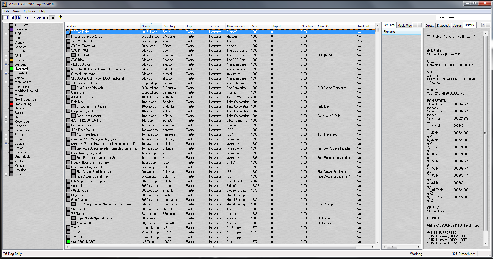Open About via the question mark icon
Image resolution: width=493 pixels, height=259 pixels.
pos(60,17)
